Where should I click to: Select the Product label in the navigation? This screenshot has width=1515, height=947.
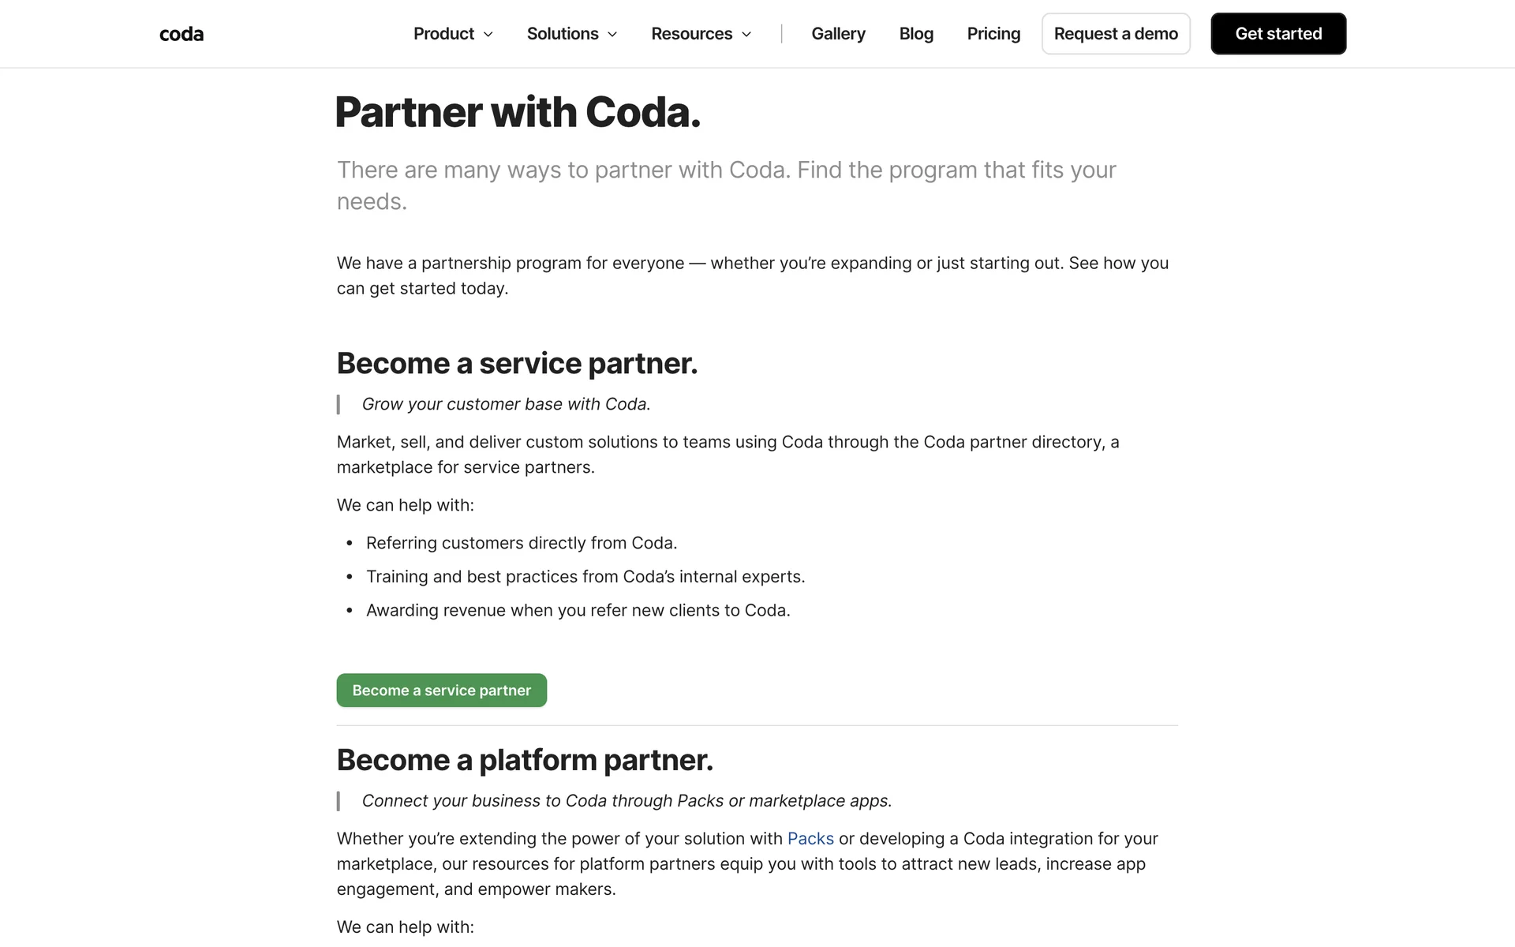443,34
